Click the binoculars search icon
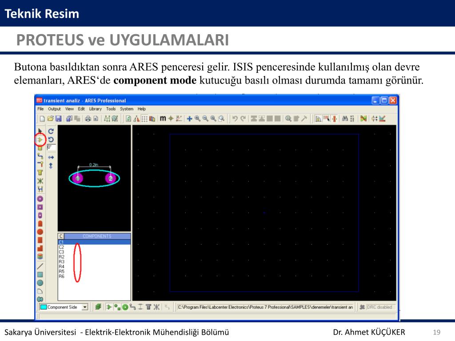455x341 pixels. pos(345,119)
